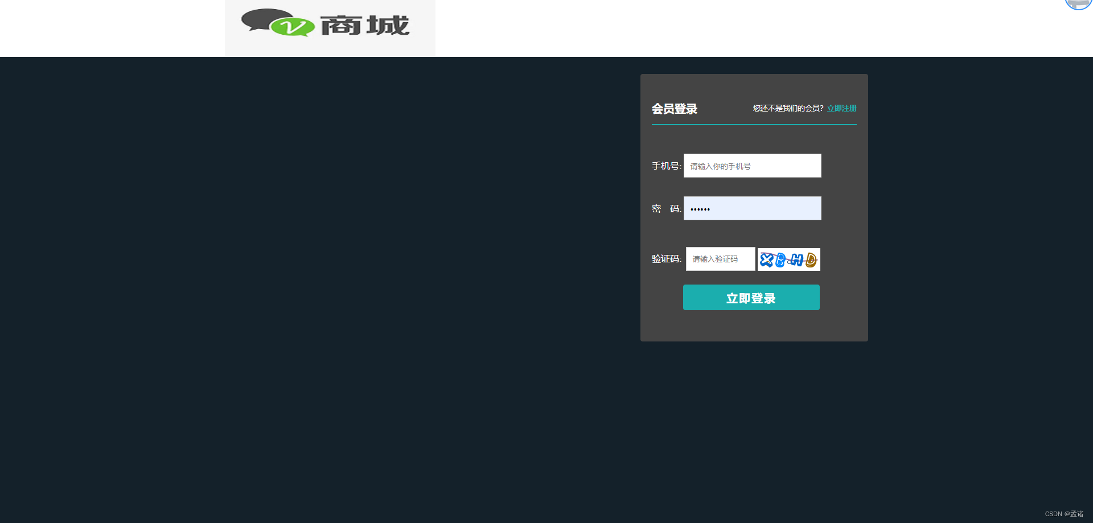Click the captcha image showing XBHD
This screenshot has height=523, width=1093.
pyautogui.click(x=788, y=260)
